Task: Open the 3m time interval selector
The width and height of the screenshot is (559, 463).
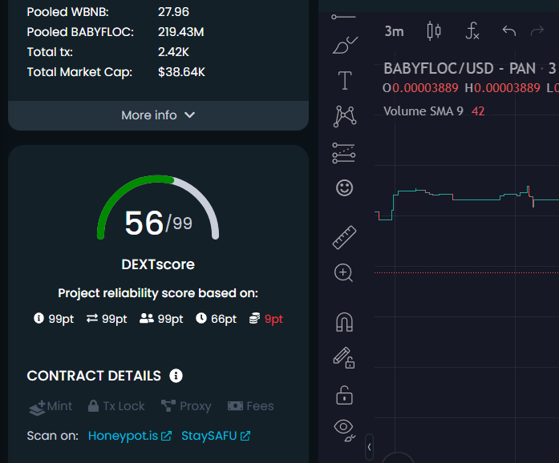Action: pos(395,31)
